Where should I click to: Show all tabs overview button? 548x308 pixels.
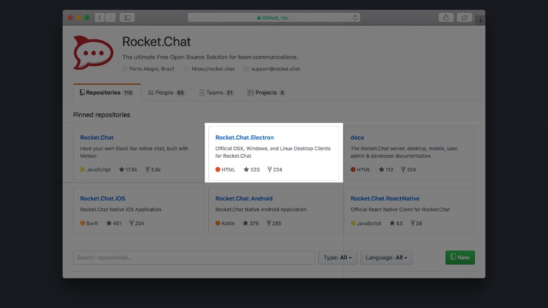pyautogui.click(x=465, y=18)
